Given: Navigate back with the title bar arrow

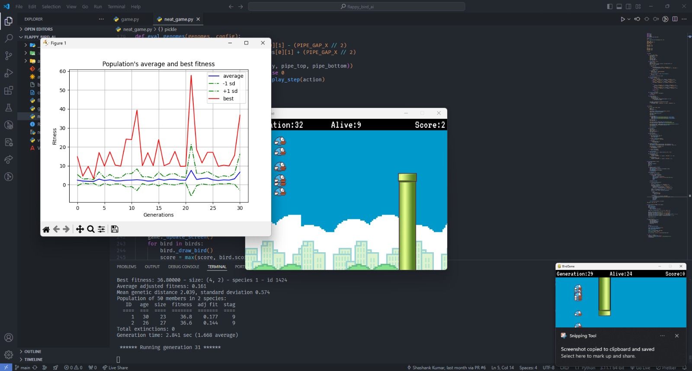Looking at the screenshot, I should click(x=231, y=6).
